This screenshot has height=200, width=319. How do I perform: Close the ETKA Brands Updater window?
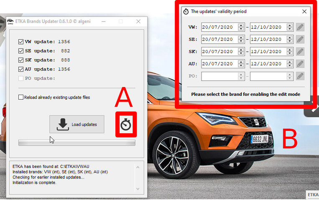click(138, 21)
